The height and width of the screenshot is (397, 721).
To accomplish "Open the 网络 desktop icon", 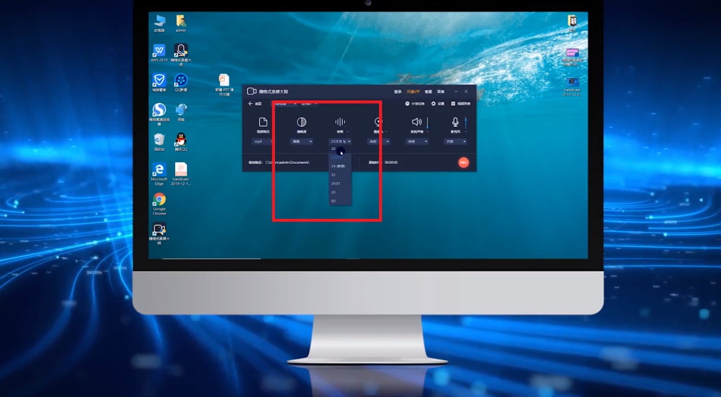I will pos(181,112).
